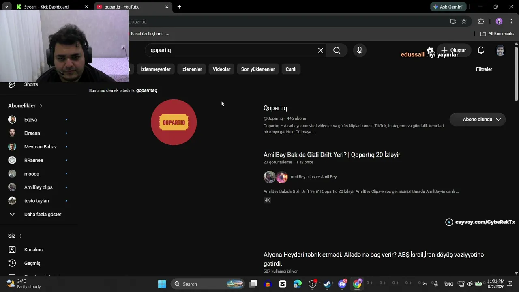
Task: Open the volume tray icon
Action: 470,284
